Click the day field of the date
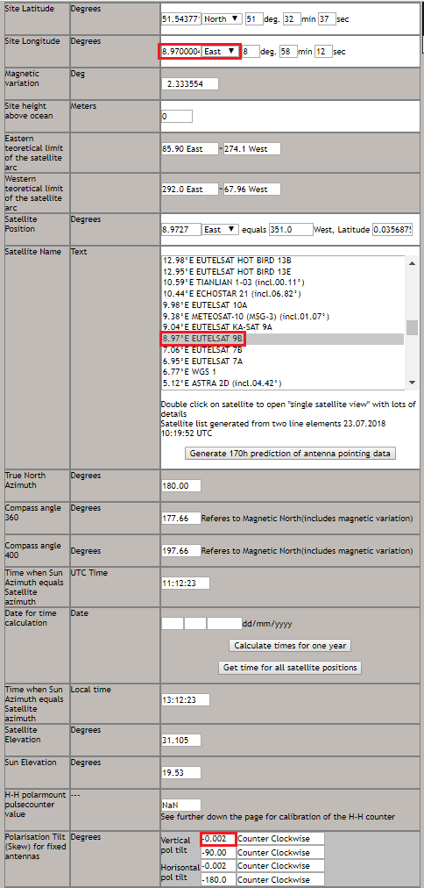The image size is (424, 888). (x=173, y=624)
